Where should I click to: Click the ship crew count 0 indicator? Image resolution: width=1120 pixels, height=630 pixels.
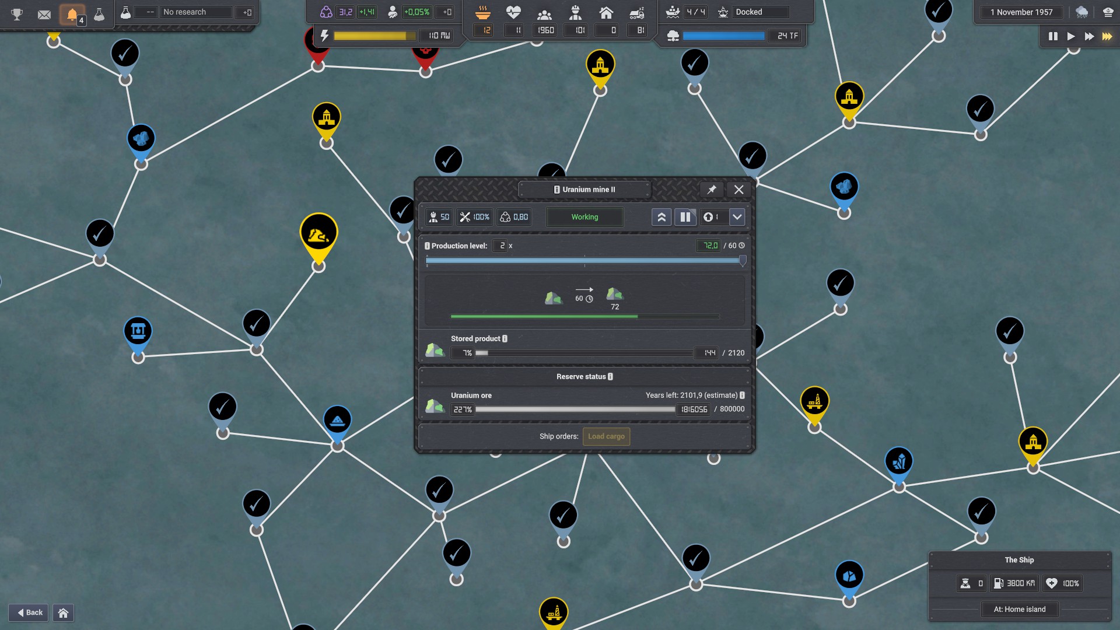972,583
